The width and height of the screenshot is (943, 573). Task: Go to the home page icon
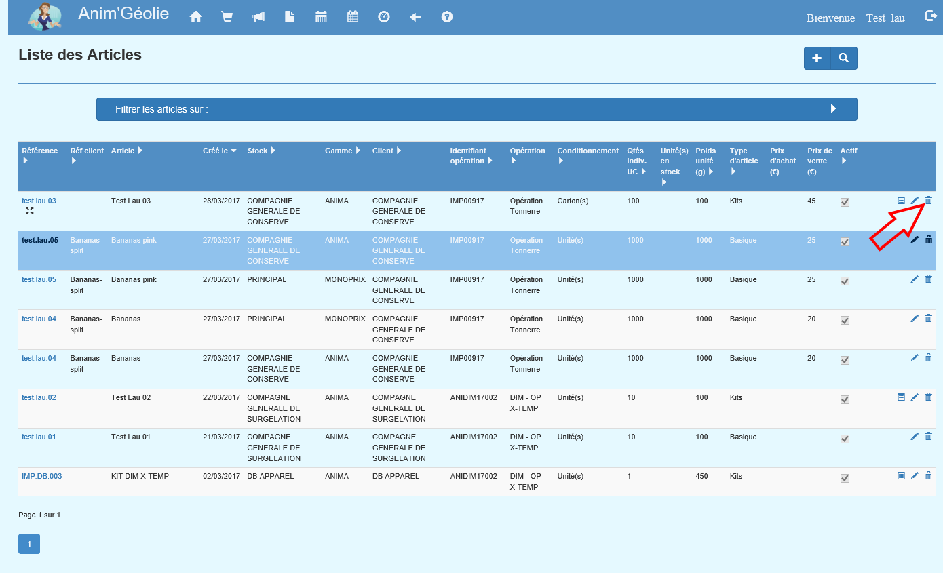(x=196, y=18)
